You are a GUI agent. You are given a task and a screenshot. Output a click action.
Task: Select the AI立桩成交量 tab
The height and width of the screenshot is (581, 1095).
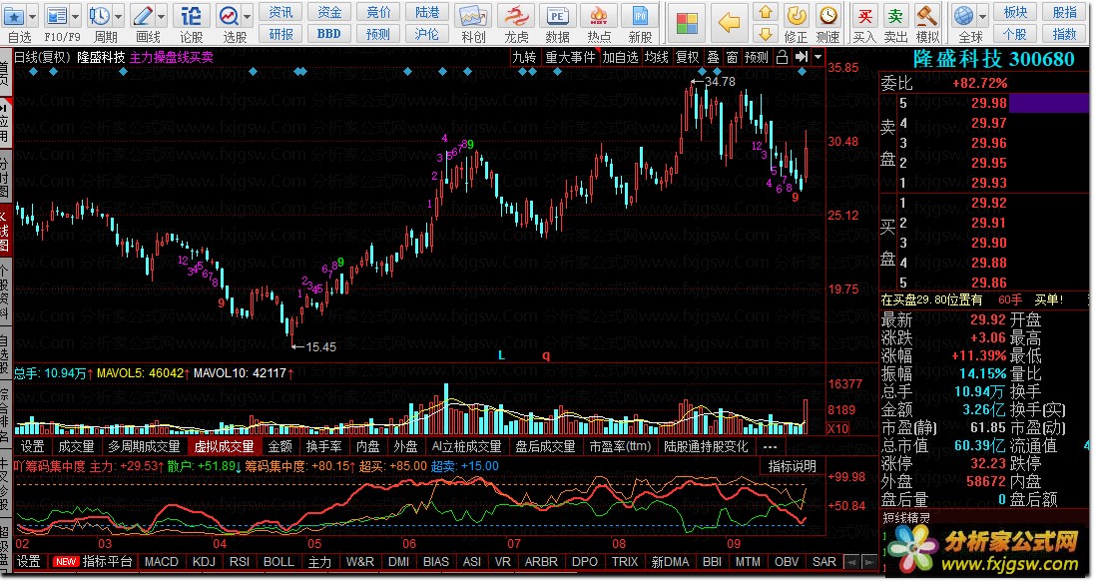click(466, 446)
